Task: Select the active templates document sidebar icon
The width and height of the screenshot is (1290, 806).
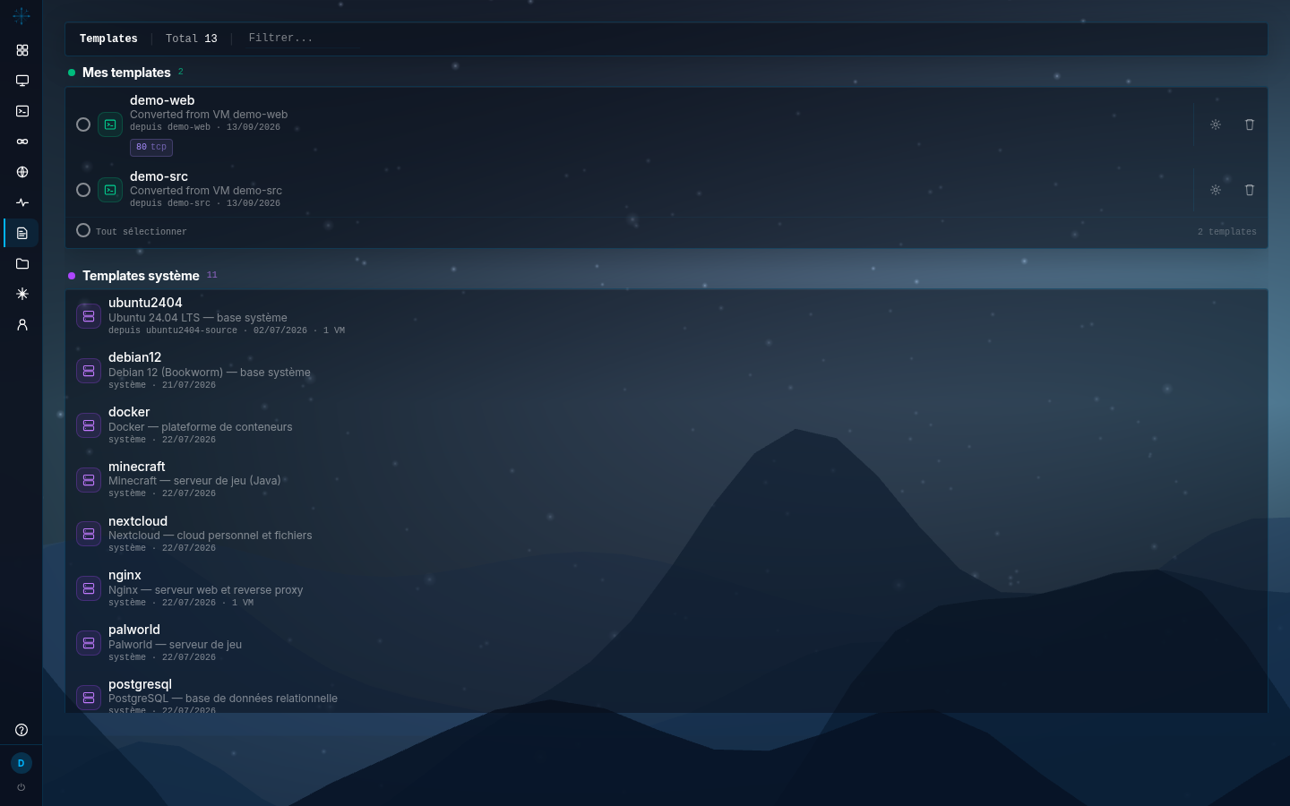Action: tap(22, 233)
